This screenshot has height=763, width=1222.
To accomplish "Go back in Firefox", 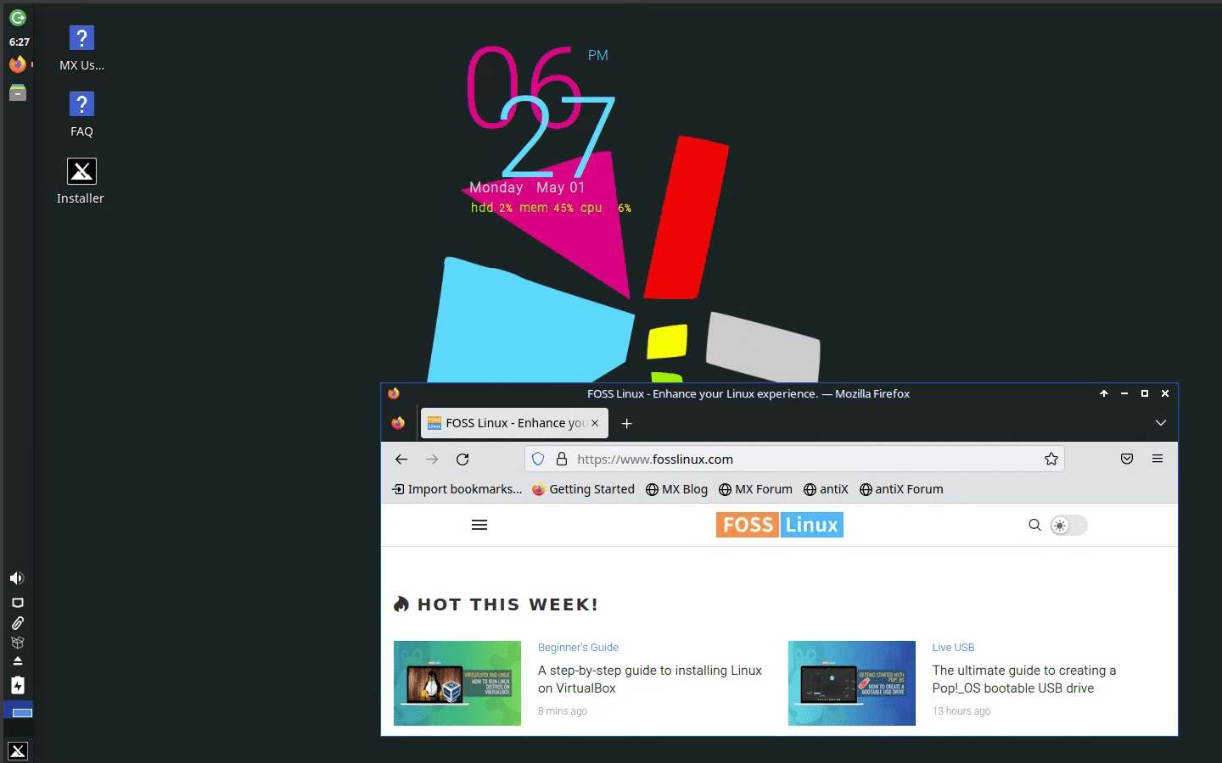I will pyautogui.click(x=401, y=459).
